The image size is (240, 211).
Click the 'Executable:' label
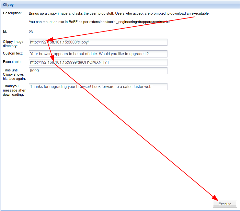pyautogui.click(x=12, y=62)
